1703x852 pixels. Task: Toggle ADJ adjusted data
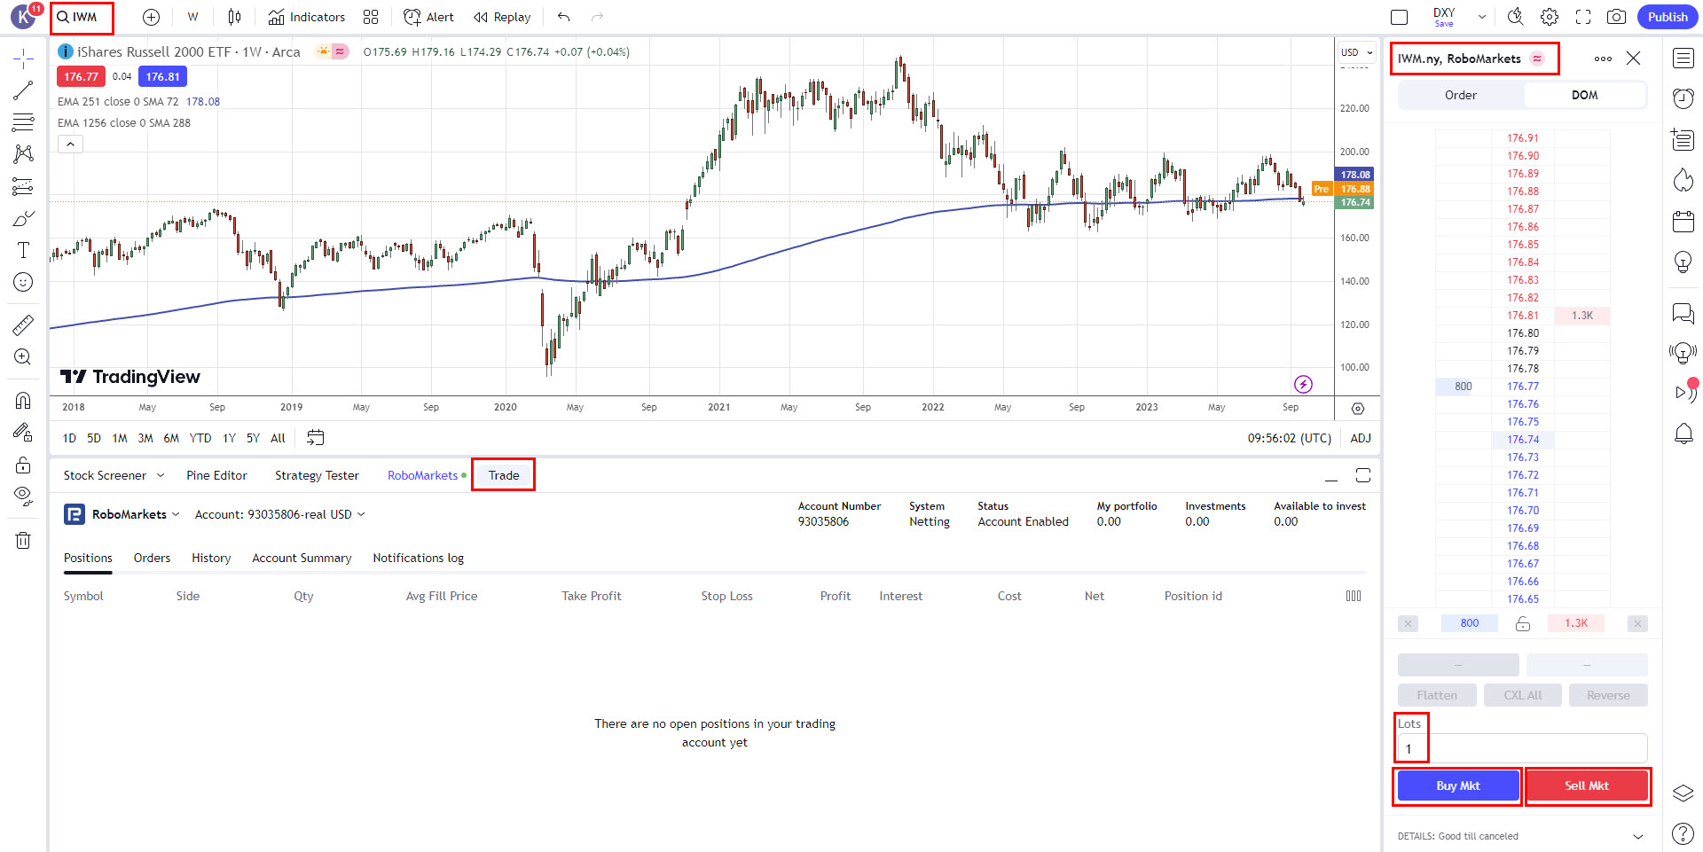coord(1360,438)
